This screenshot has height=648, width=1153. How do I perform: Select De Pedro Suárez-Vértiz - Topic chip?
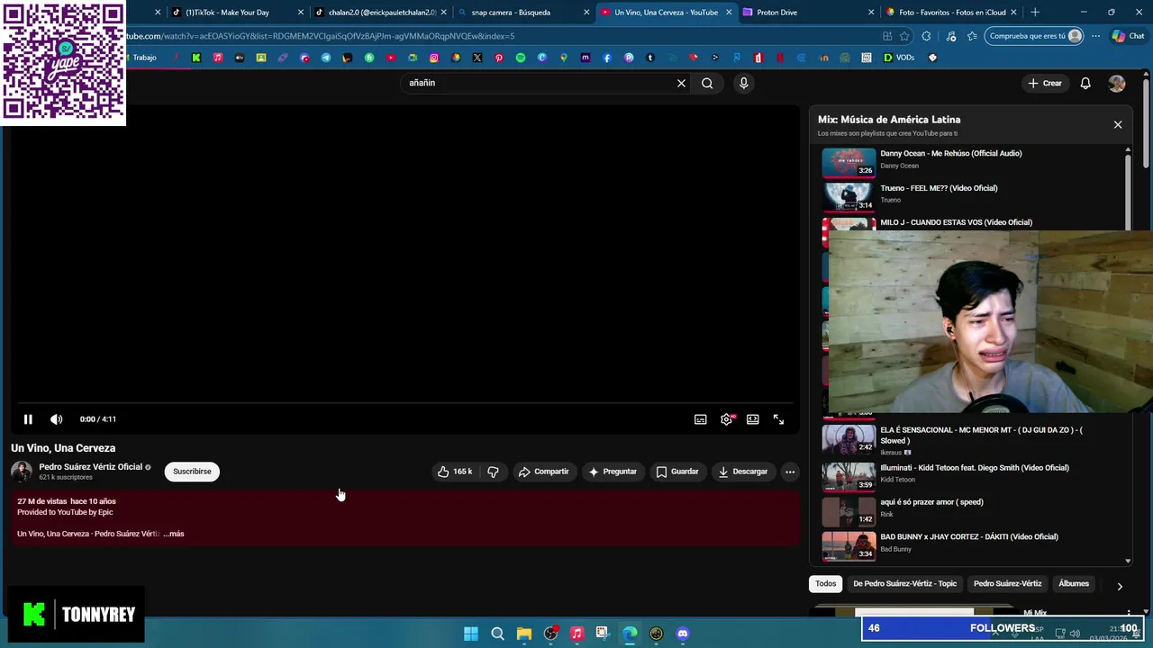[x=904, y=584]
